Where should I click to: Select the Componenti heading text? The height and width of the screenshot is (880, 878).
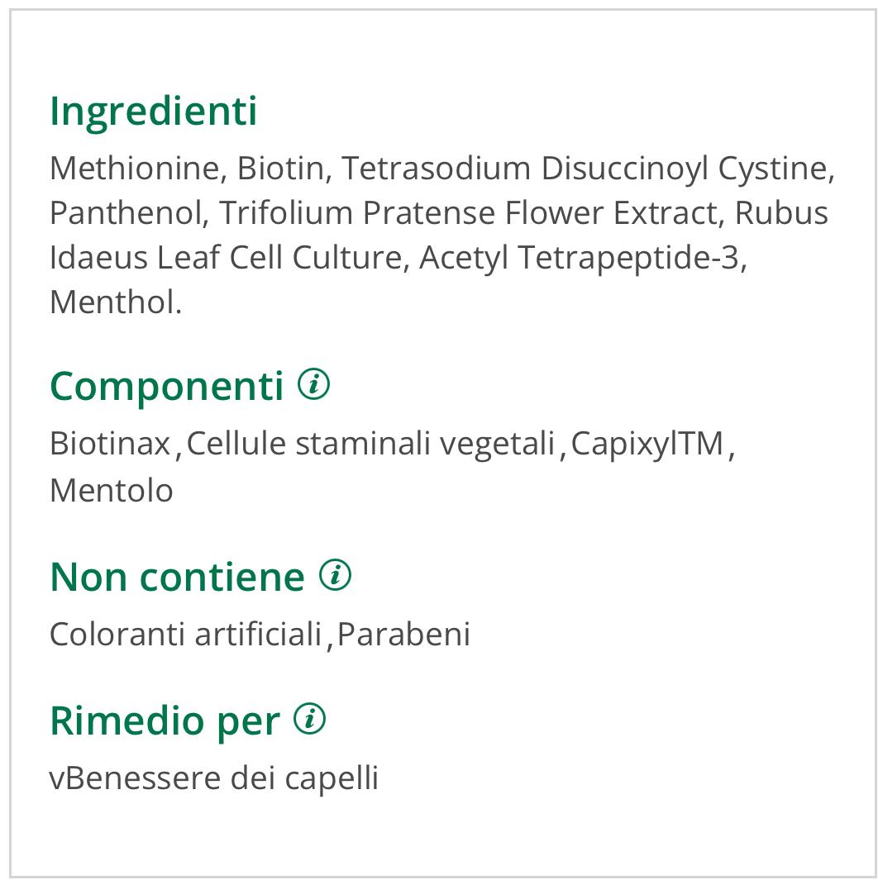click(167, 386)
